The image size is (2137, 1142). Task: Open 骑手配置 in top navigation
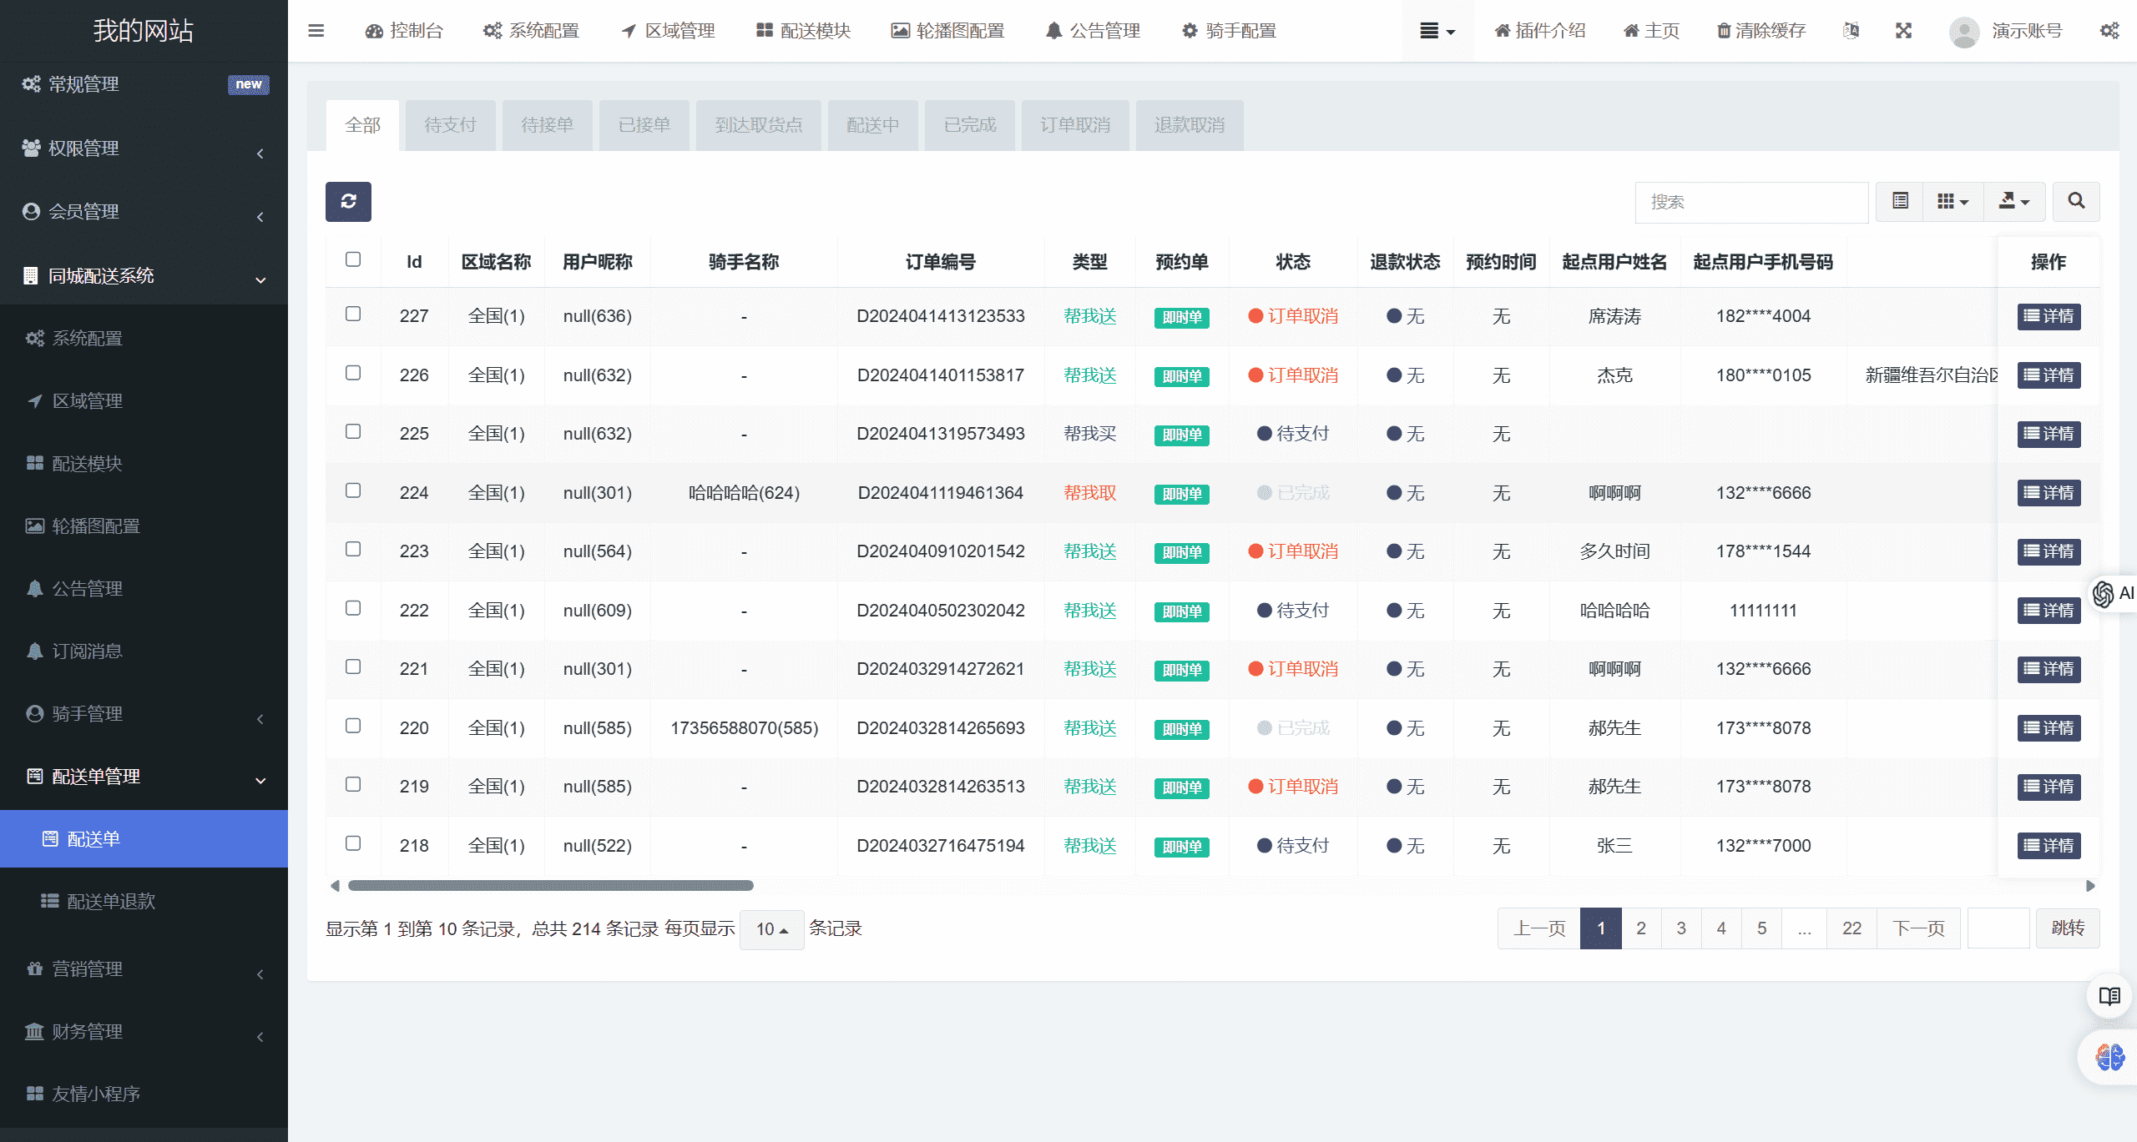pyautogui.click(x=1229, y=31)
